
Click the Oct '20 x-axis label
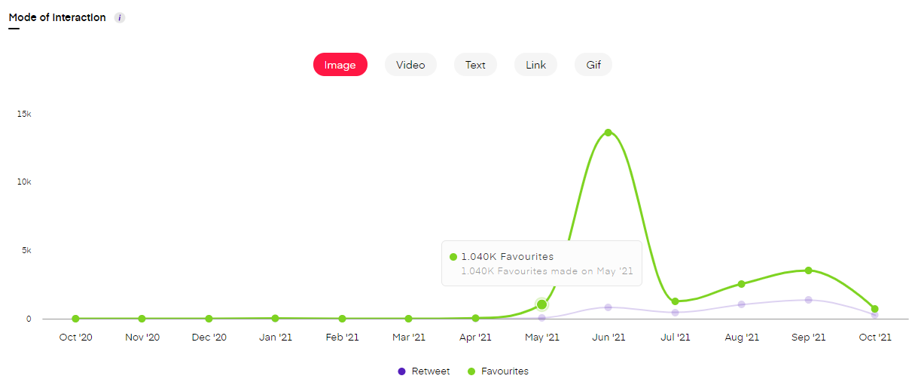point(75,338)
